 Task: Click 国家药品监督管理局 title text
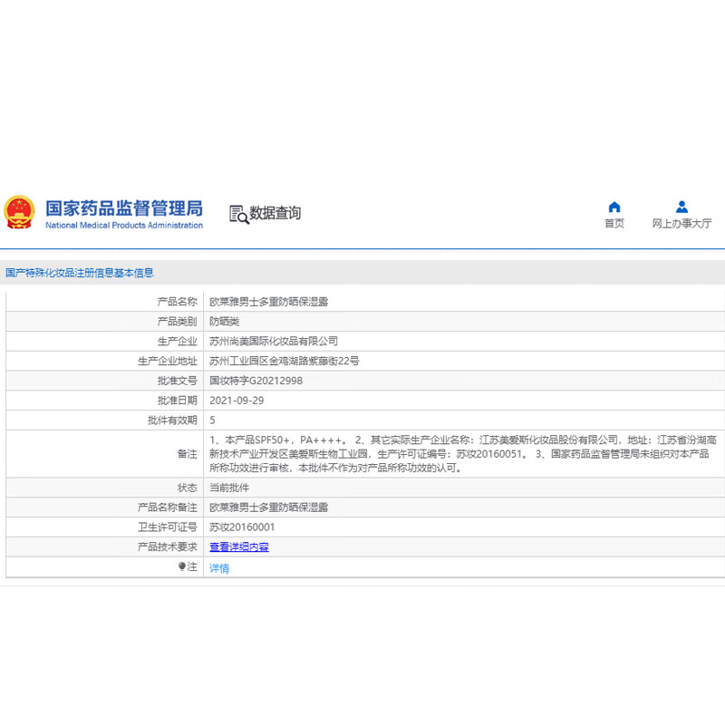click(124, 208)
